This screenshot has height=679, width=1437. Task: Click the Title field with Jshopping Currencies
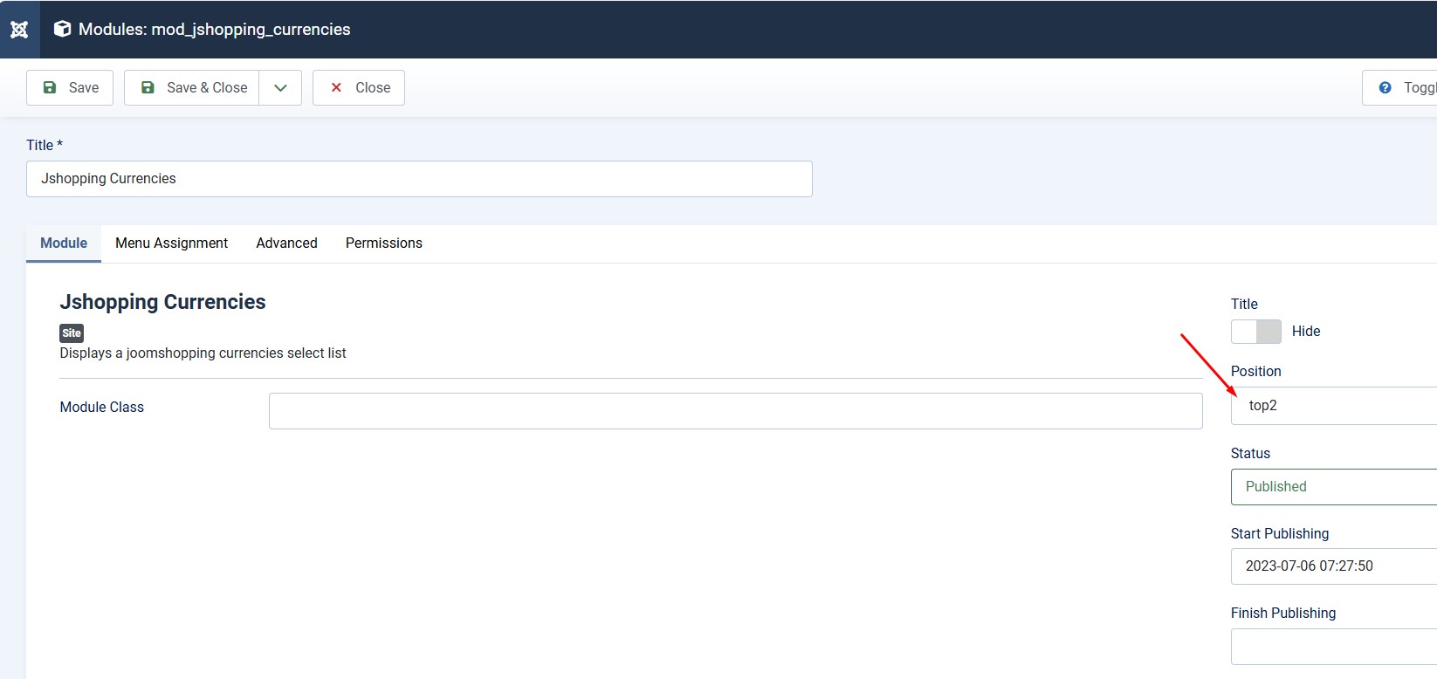click(419, 179)
